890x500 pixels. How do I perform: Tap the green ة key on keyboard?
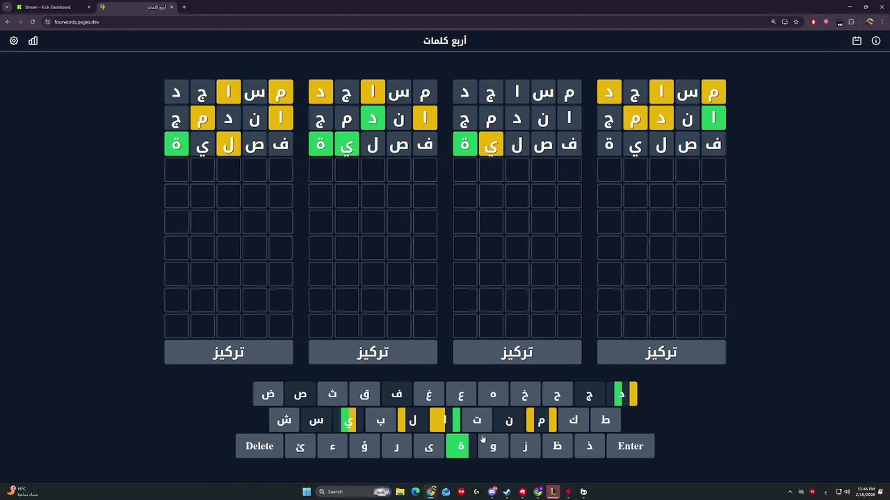click(x=461, y=446)
